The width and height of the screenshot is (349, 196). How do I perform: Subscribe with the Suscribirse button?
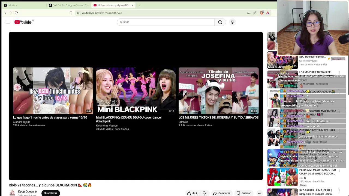(x=51, y=193)
